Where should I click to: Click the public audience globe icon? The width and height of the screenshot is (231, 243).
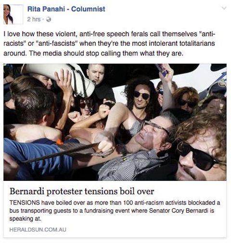(x=49, y=19)
